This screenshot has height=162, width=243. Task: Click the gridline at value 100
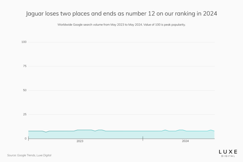coord(121,42)
